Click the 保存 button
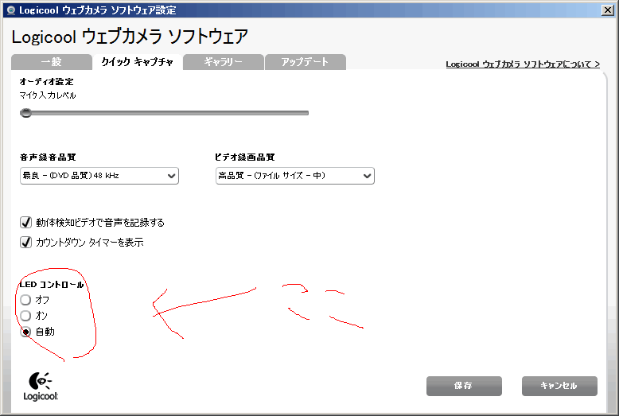The width and height of the screenshot is (619, 416). coord(464,386)
